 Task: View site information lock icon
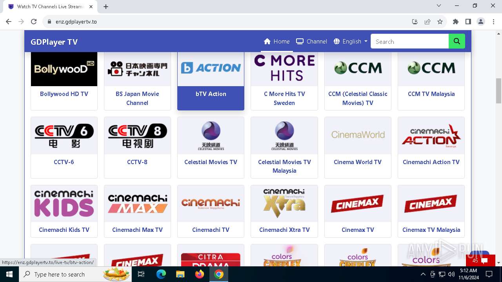click(49, 22)
